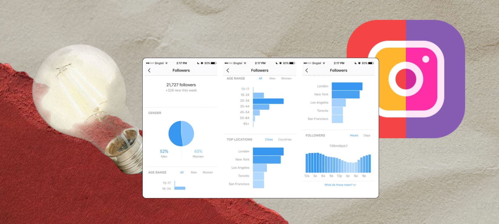499x224 pixels.
Task: Click the '+326 new this week' text
Action: pyautogui.click(x=181, y=90)
